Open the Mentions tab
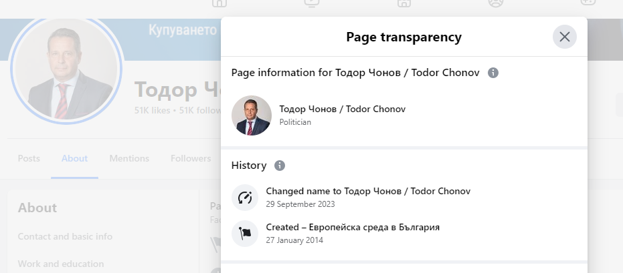Screen dimensions: 623x273 [x=129, y=158]
